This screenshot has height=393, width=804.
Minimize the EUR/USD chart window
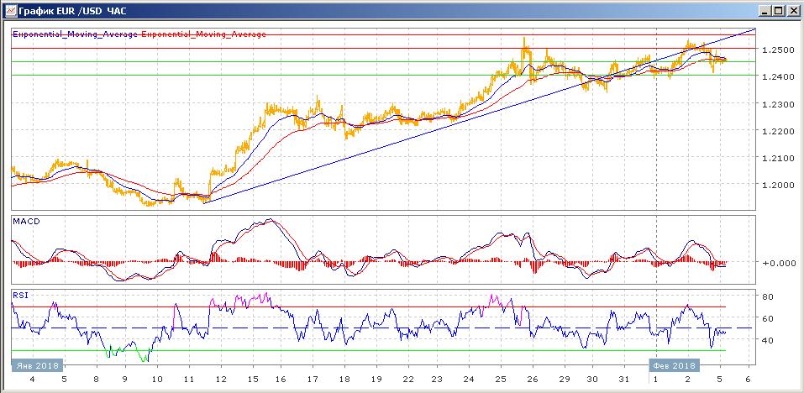pyautogui.click(x=765, y=10)
